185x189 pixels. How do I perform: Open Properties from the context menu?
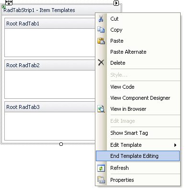(138, 180)
